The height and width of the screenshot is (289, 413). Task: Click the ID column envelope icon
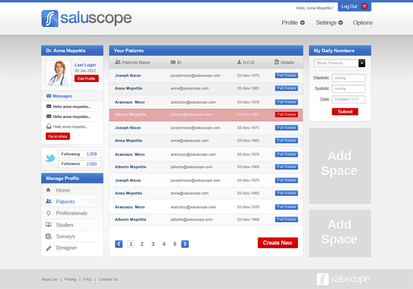pos(173,63)
